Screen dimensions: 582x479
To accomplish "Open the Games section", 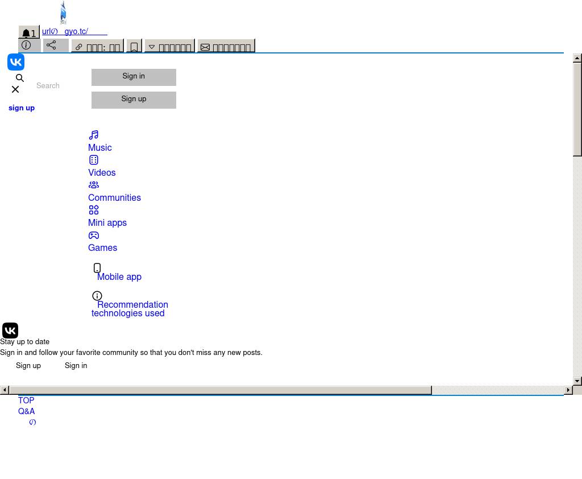I will [x=102, y=248].
